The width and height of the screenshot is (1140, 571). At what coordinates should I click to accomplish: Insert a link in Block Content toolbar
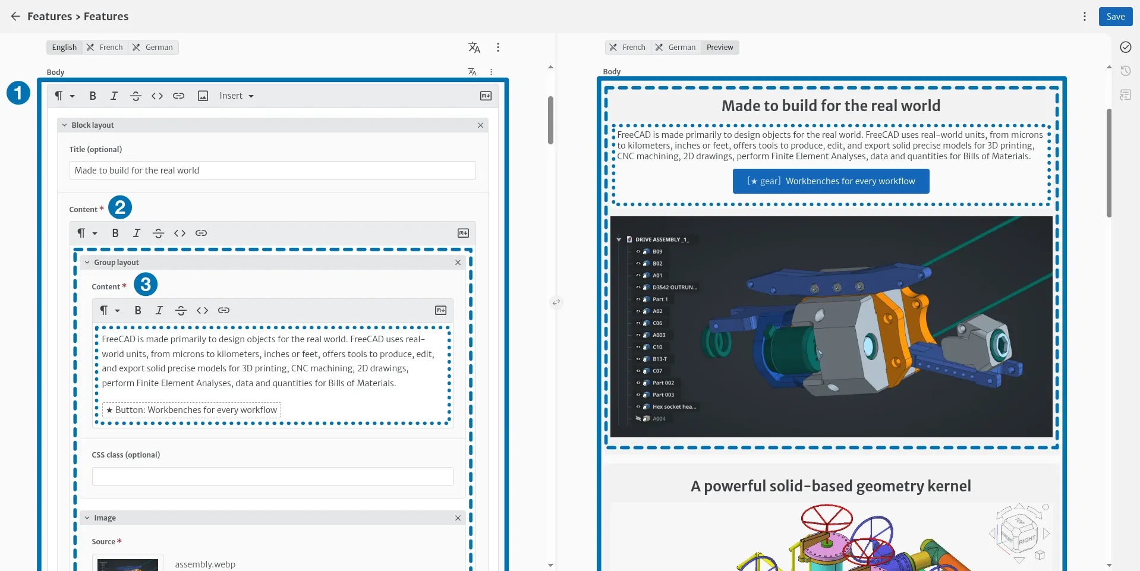(x=201, y=233)
